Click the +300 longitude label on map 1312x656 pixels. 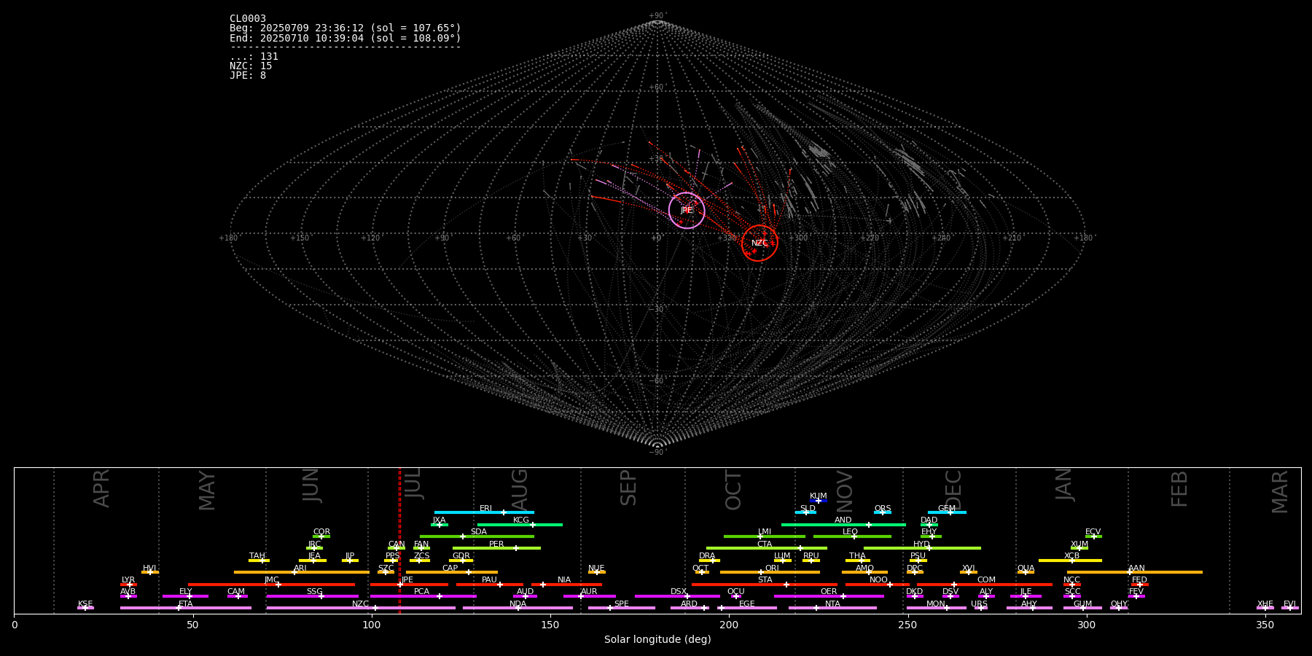pos(798,238)
